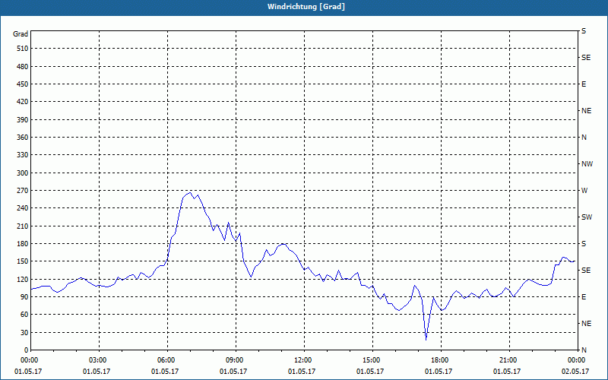Choose the 60 y-axis label
This screenshot has height=380, width=608.
click(24, 315)
